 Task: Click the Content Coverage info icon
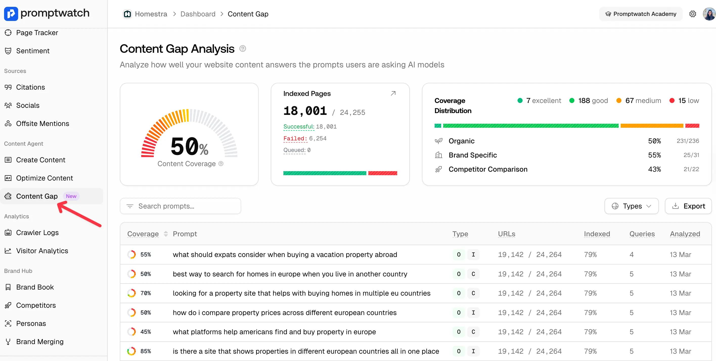[x=221, y=164]
